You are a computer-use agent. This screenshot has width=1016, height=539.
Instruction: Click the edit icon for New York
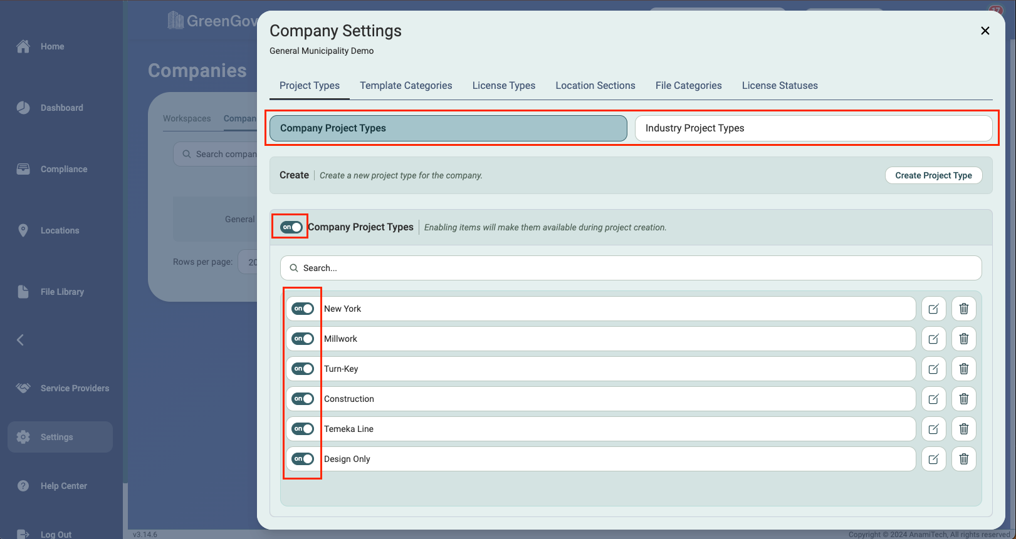(x=933, y=309)
